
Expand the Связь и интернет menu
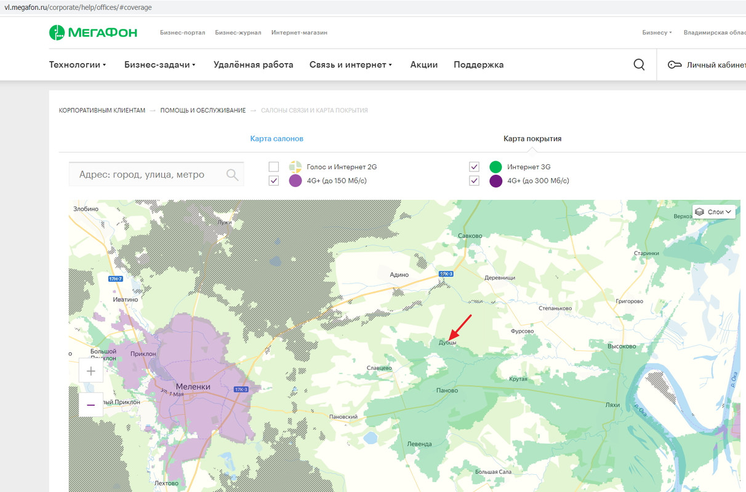[x=351, y=65]
